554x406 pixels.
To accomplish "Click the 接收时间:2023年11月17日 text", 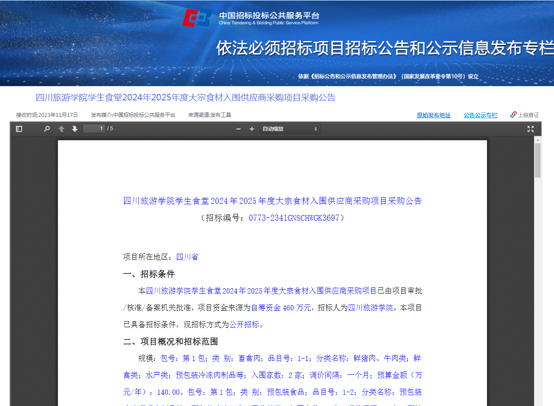I will click(47, 115).
